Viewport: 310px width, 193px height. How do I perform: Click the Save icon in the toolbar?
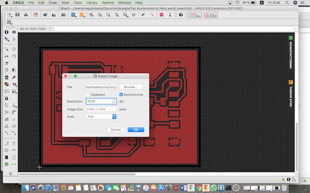18,15
